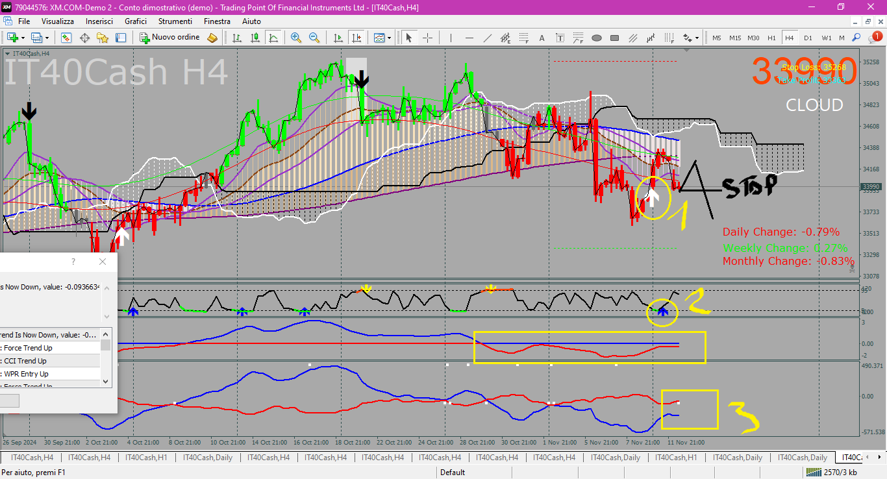Select the Fibonacci retracement tool
The width and height of the screenshot is (887, 479).
(x=523, y=38)
